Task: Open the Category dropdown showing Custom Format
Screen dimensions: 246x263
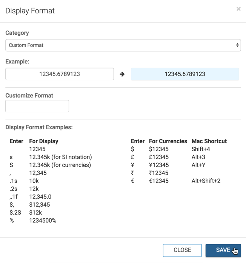Action: (x=123, y=45)
